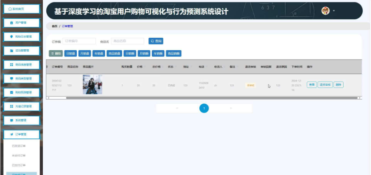Click the 下单时间 column header

point(297,67)
